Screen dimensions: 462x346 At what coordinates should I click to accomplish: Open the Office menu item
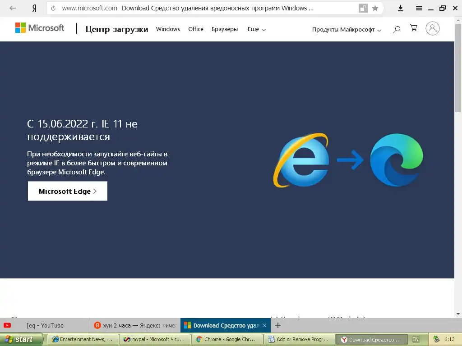(x=196, y=29)
